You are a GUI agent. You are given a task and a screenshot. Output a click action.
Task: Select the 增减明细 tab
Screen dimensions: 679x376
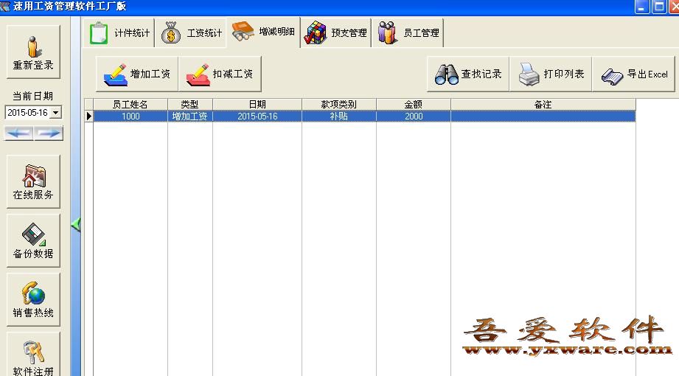coord(263,32)
